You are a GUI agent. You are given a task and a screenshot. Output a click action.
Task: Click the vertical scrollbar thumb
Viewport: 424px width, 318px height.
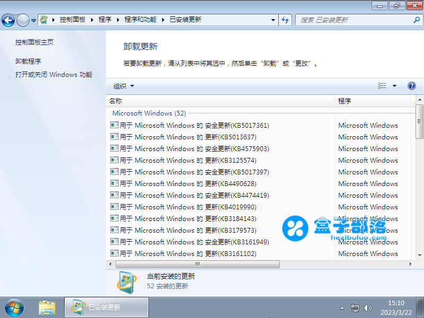420,121
